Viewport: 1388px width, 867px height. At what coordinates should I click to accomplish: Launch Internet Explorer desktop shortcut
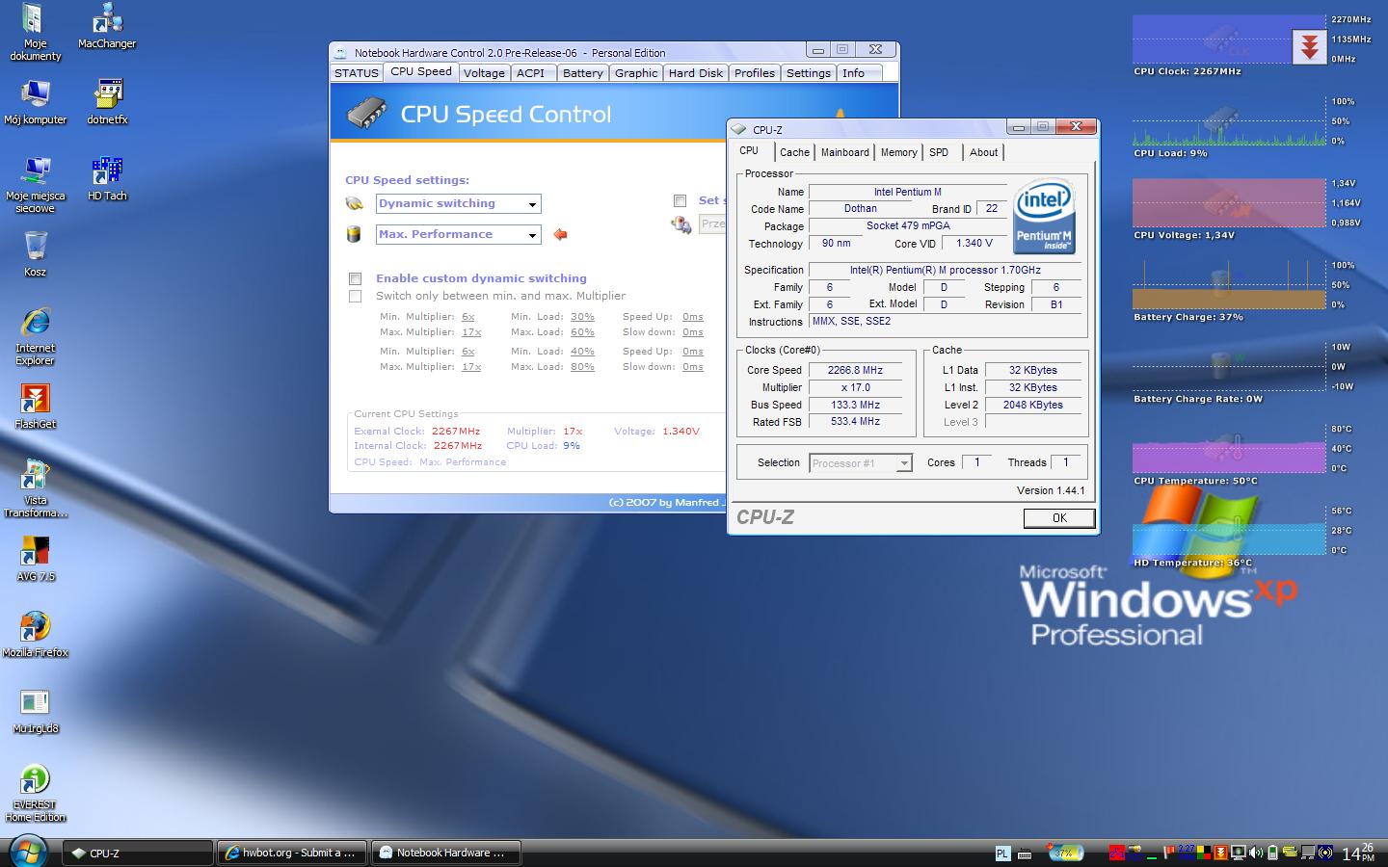tap(35, 337)
